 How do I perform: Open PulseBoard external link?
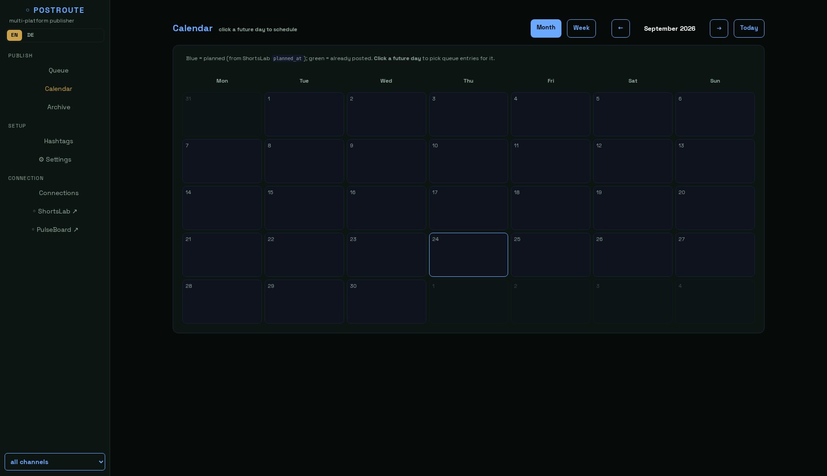coord(55,230)
